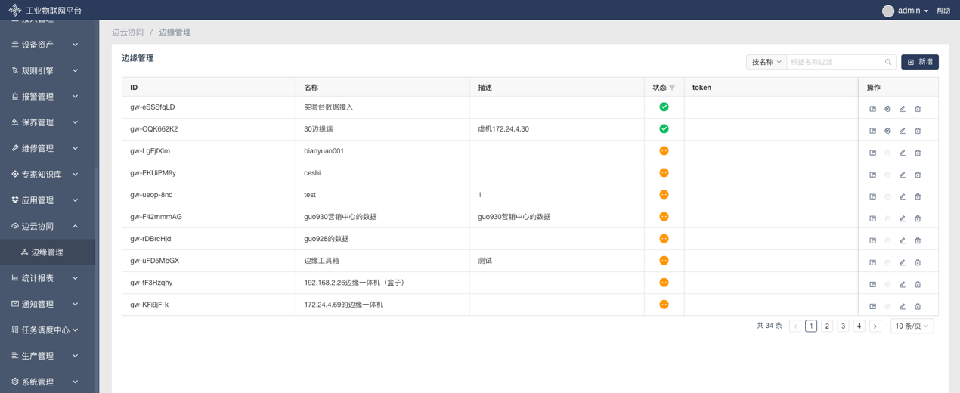Edit the 边缘工具箱 row with the pencil icon

(x=903, y=262)
